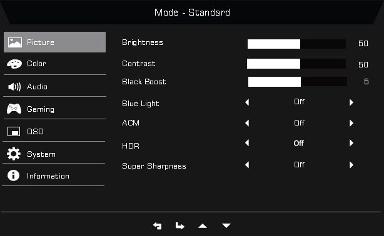
Task: Select the Information menu label
Action: (x=48, y=176)
